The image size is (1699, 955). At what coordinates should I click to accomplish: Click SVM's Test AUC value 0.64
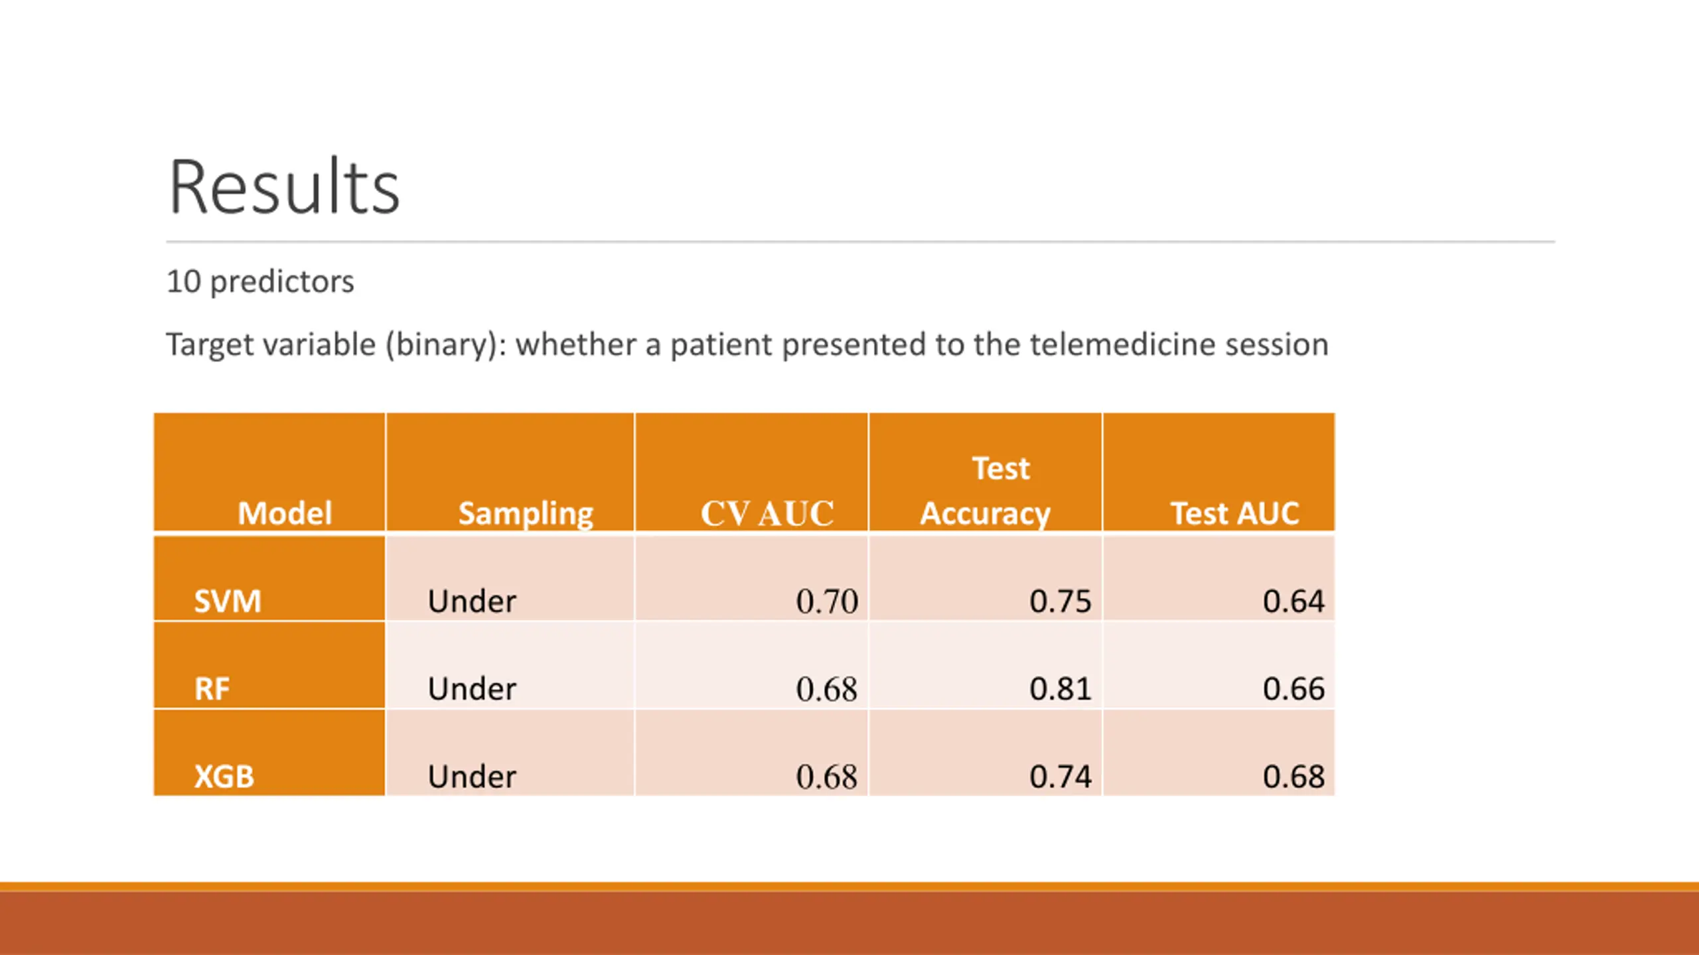1293,602
